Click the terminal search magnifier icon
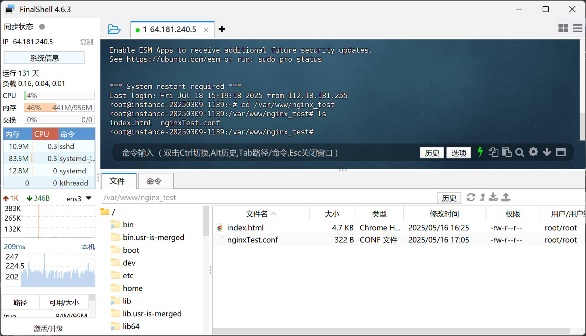This screenshot has width=586, height=336. [520, 153]
